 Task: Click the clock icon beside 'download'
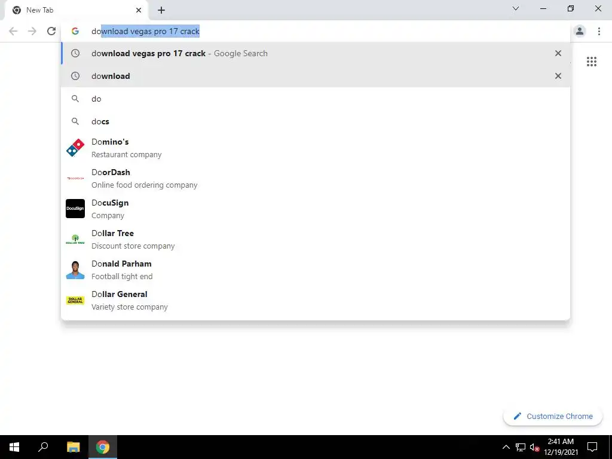(x=75, y=76)
